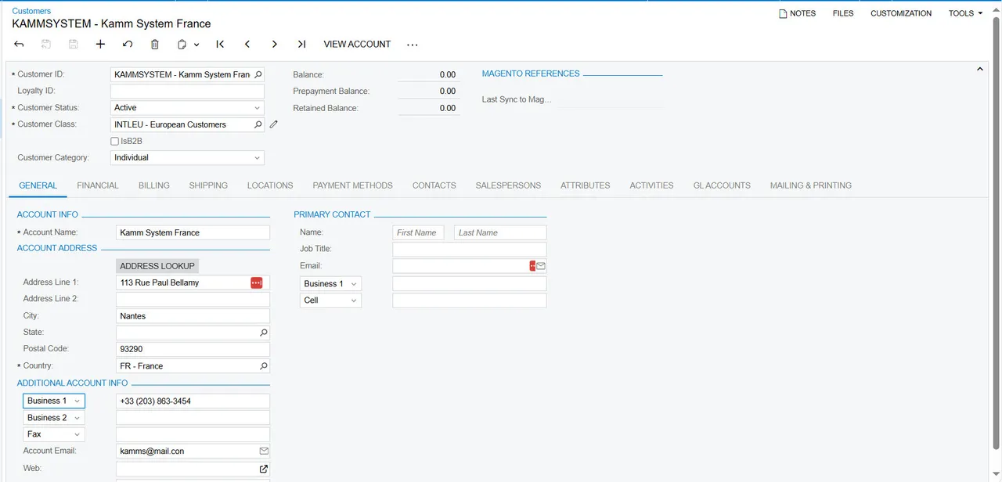
Task: Open the Customer Category dropdown
Action: coord(258,158)
